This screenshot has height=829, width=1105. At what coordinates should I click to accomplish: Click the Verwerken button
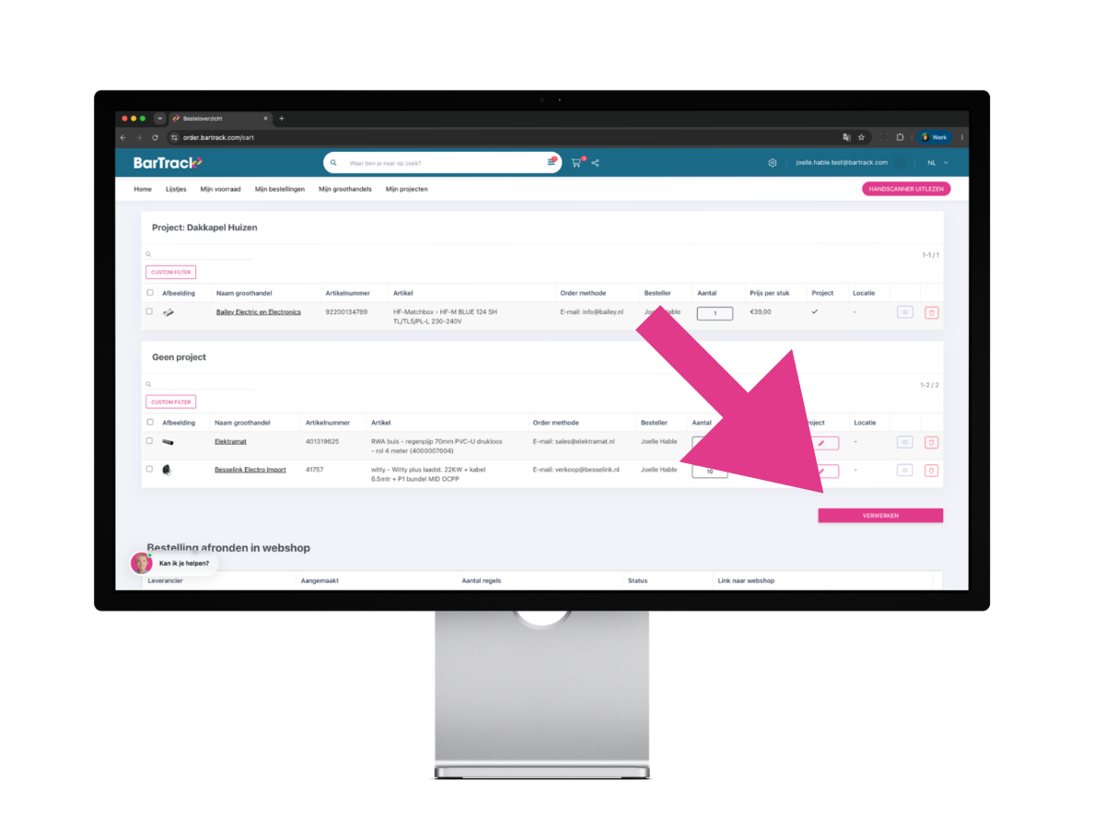coord(880,516)
